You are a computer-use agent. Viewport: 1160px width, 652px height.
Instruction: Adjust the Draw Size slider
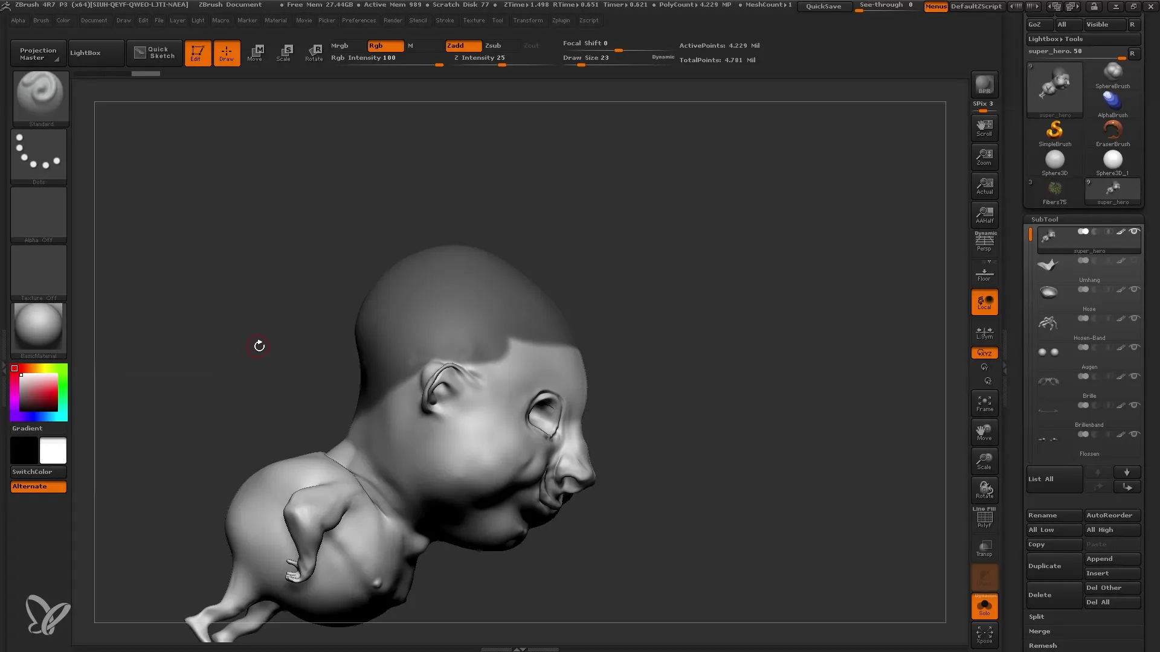[618, 59]
